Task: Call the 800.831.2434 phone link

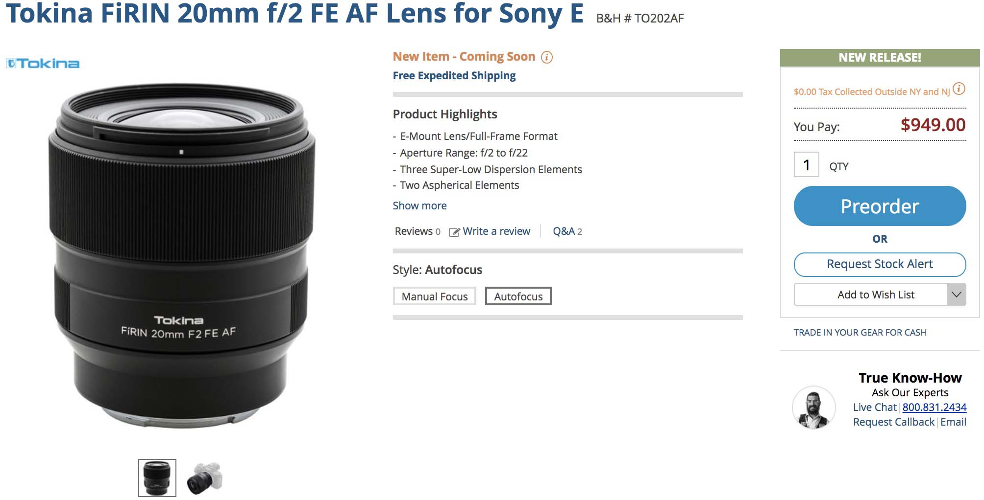Action: click(x=934, y=407)
